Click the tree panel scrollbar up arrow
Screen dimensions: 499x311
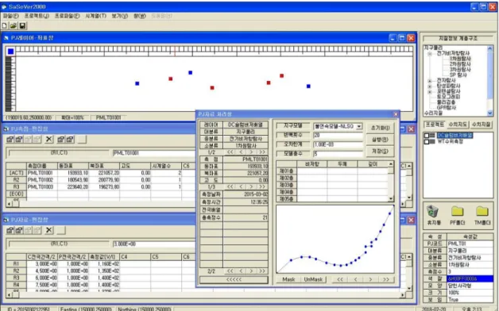click(x=489, y=48)
